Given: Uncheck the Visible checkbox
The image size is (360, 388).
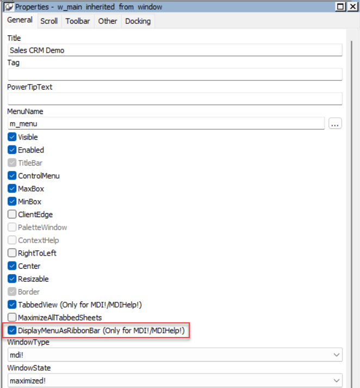Looking at the screenshot, I should point(13,137).
